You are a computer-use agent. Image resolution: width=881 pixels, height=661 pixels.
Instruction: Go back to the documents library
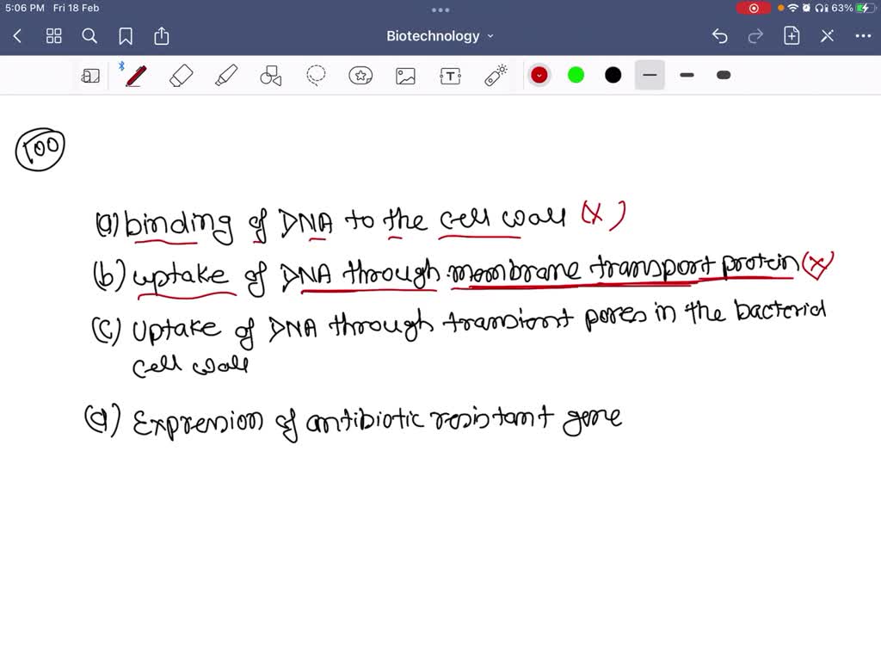(x=18, y=36)
